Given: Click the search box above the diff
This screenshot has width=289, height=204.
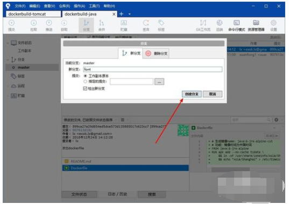Looking at the screenshot, I should (x=251, y=120).
